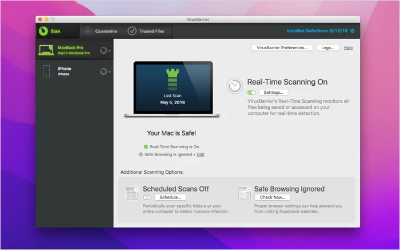The image size is (400, 250).
Task: Enable the Scheduled Scans toggle switch
Action: tap(147, 197)
